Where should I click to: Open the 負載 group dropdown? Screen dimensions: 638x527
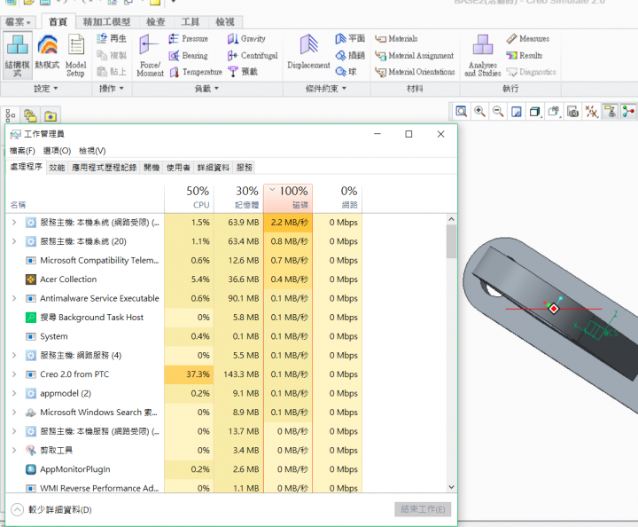(x=206, y=89)
